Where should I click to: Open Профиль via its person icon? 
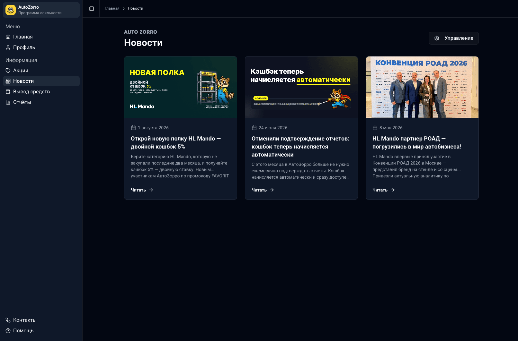click(x=8, y=47)
